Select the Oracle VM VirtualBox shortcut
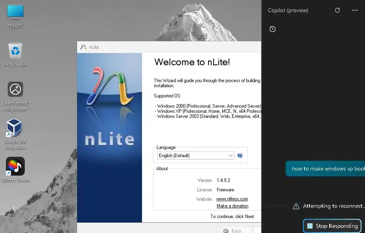 15,134
